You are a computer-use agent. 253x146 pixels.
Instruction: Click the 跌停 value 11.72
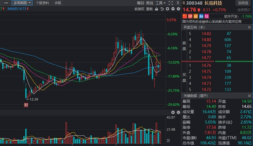click(x=247, y=127)
